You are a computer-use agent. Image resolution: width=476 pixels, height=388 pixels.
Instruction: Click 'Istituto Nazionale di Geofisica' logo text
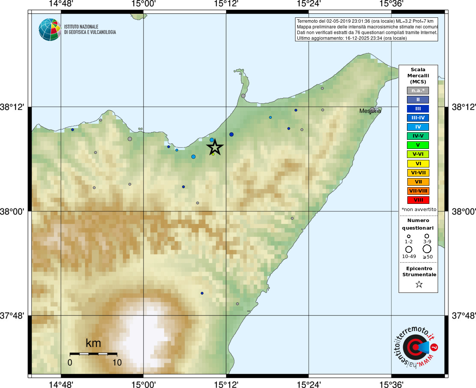pyautogui.click(x=90, y=30)
